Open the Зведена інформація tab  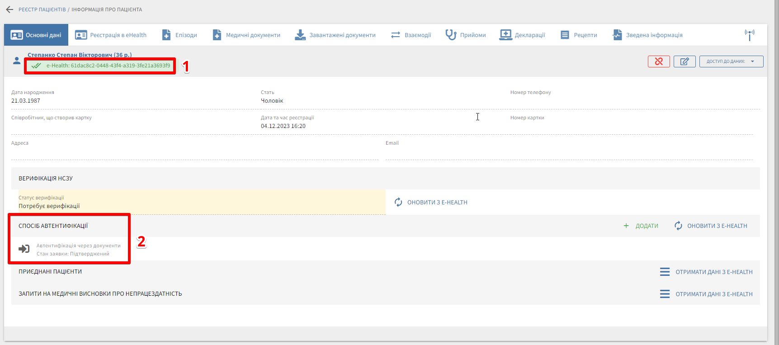[x=647, y=35]
